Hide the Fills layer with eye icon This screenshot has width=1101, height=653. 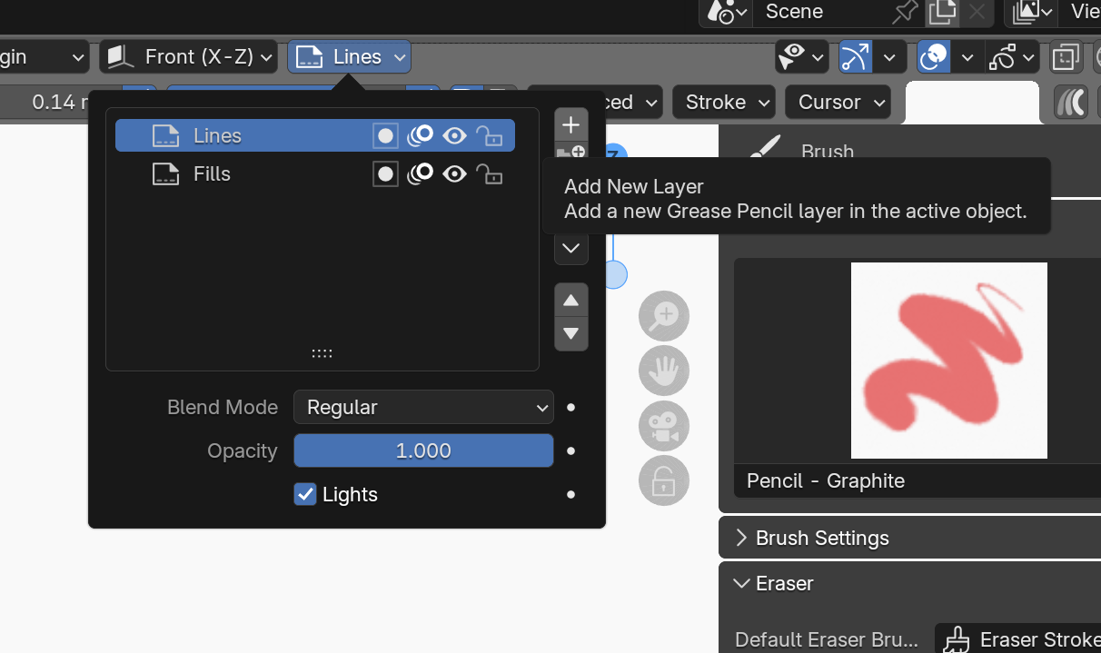pos(454,174)
